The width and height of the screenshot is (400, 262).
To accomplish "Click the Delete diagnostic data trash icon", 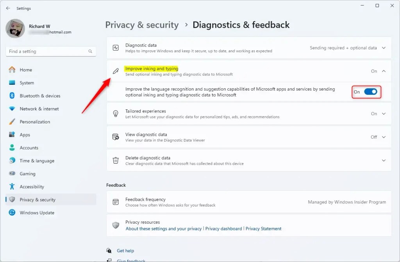I will point(116,160).
